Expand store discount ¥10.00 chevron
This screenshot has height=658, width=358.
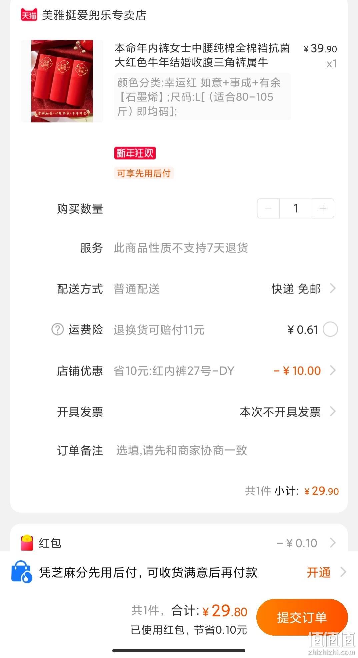click(332, 371)
